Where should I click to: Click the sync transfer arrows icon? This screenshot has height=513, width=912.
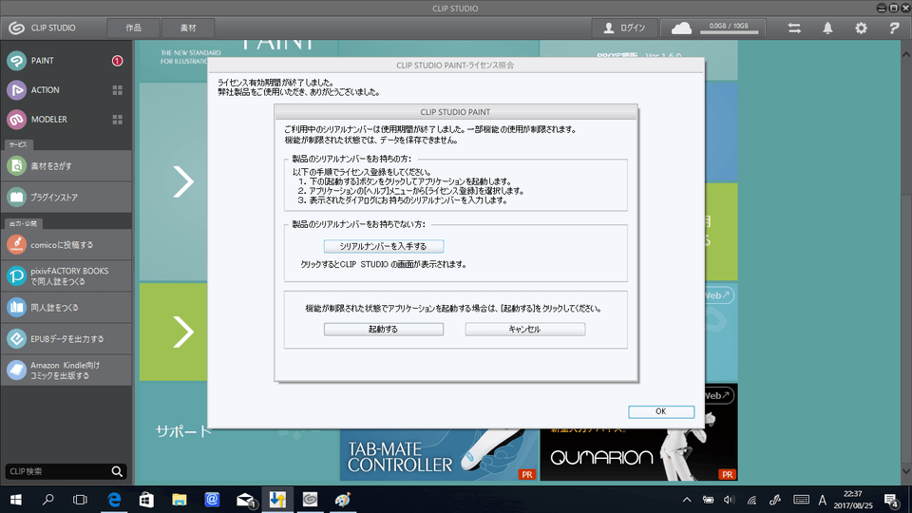click(x=794, y=28)
